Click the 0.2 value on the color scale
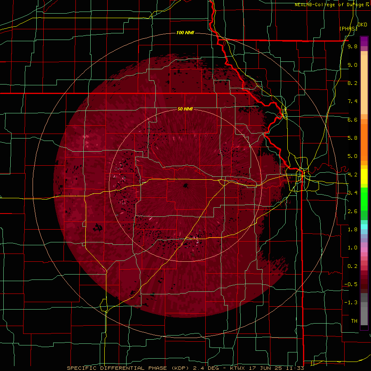 352,266
